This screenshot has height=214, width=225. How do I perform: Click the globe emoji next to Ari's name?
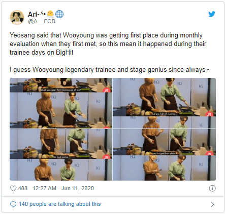(59, 14)
